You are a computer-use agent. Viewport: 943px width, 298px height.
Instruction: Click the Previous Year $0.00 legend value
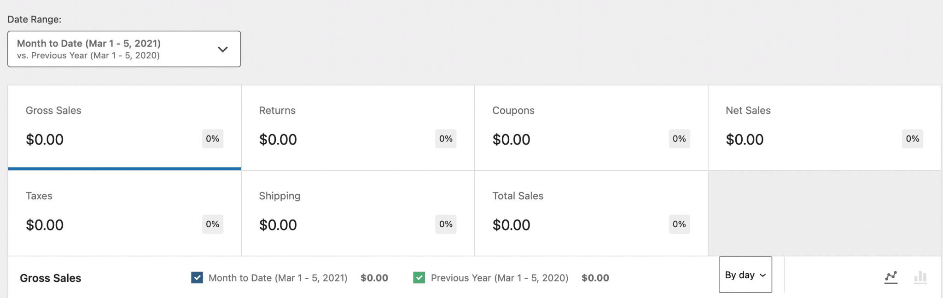pyautogui.click(x=595, y=277)
